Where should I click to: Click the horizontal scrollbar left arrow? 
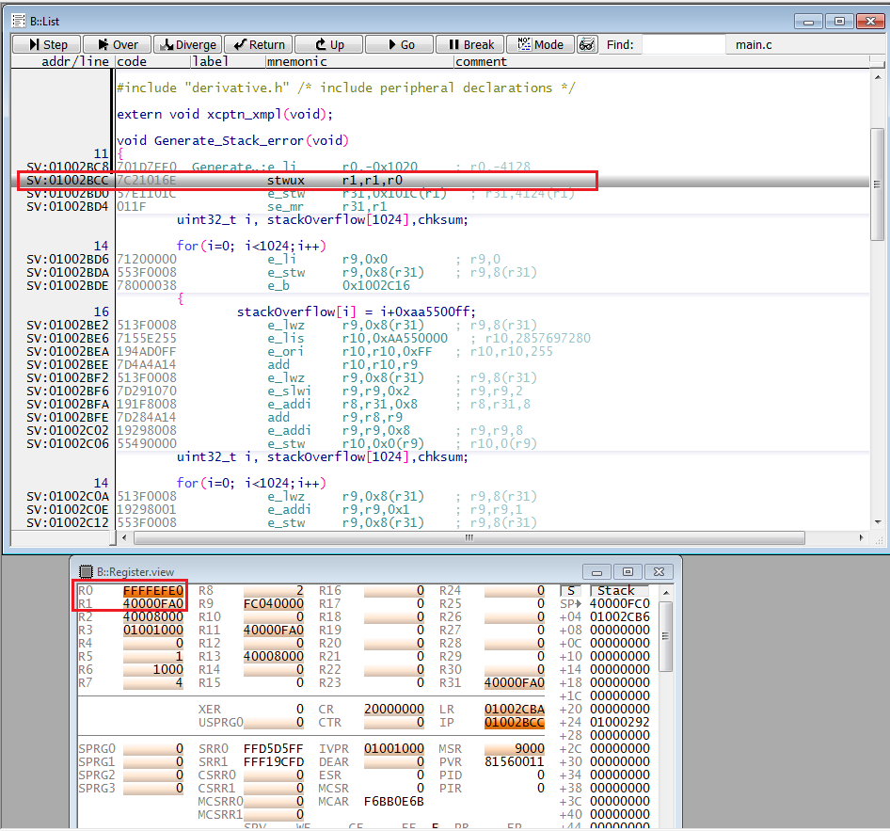(x=124, y=537)
